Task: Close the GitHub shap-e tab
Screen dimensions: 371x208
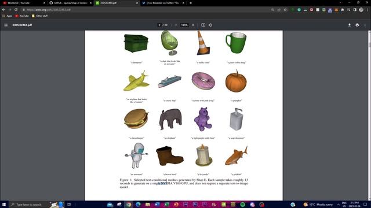Action: click(x=90, y=3)
